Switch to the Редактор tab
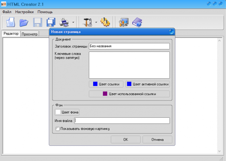 pos(11,34)
